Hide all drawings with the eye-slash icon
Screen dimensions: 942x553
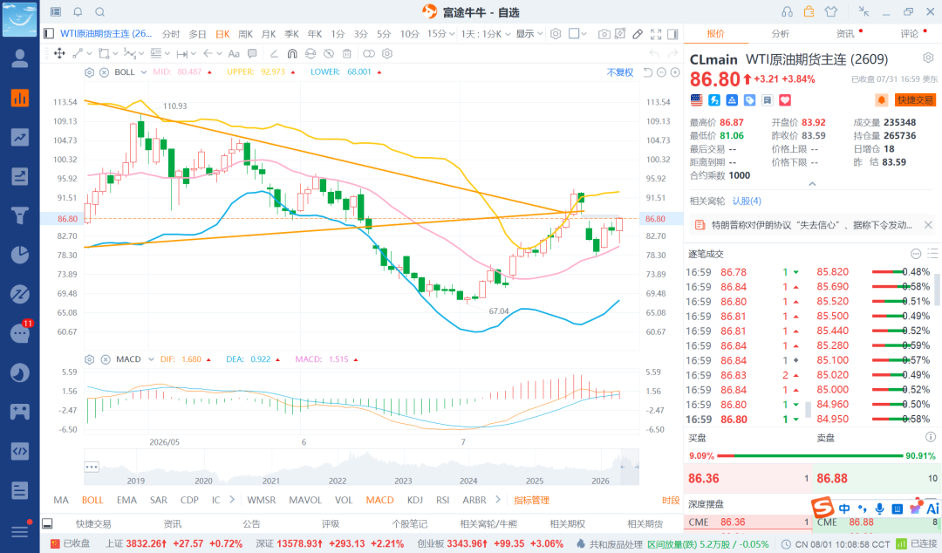(x=329, y=53)
